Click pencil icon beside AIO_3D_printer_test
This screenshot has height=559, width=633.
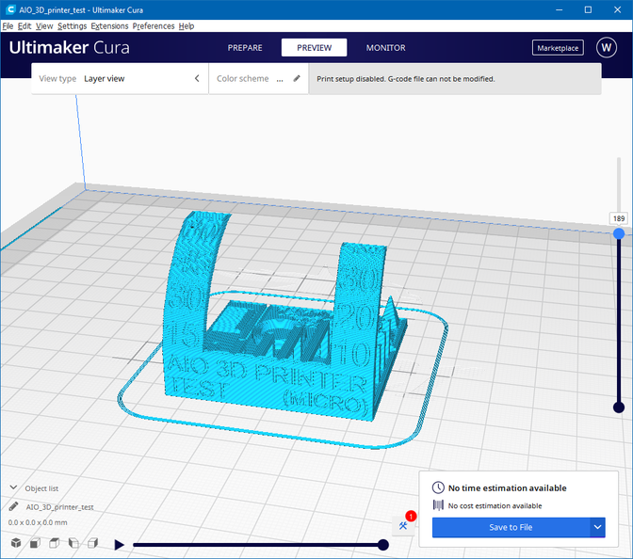coord(13,506)
